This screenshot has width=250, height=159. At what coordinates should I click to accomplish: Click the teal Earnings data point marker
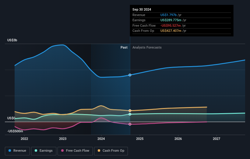click(x=130, y=114)
